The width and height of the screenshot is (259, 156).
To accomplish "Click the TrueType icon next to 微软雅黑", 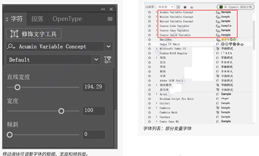I will pyautogui.click(x=218, y=85).
